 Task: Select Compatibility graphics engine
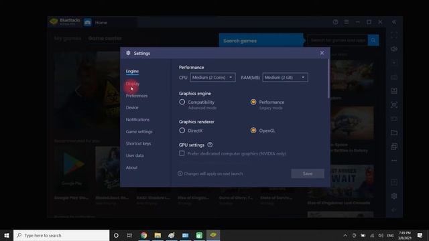tap(182, 102)
